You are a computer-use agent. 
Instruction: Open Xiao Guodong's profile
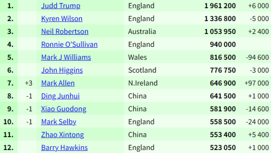[x=64, y=109]
